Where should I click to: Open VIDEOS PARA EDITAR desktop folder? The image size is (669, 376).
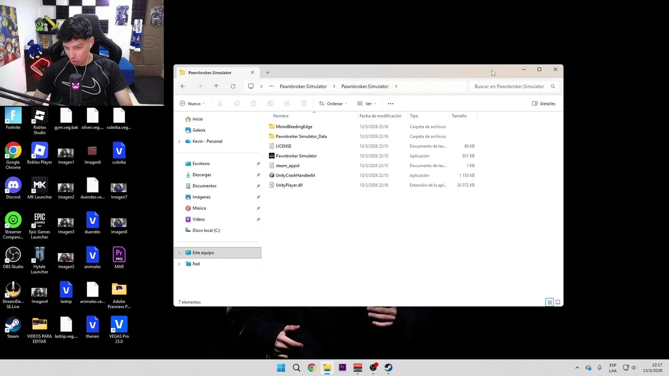(40, 330)
